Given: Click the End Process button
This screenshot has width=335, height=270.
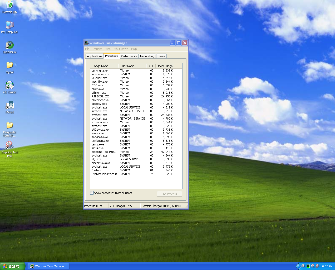Looking at the screenshot, I should pos(169,194).
